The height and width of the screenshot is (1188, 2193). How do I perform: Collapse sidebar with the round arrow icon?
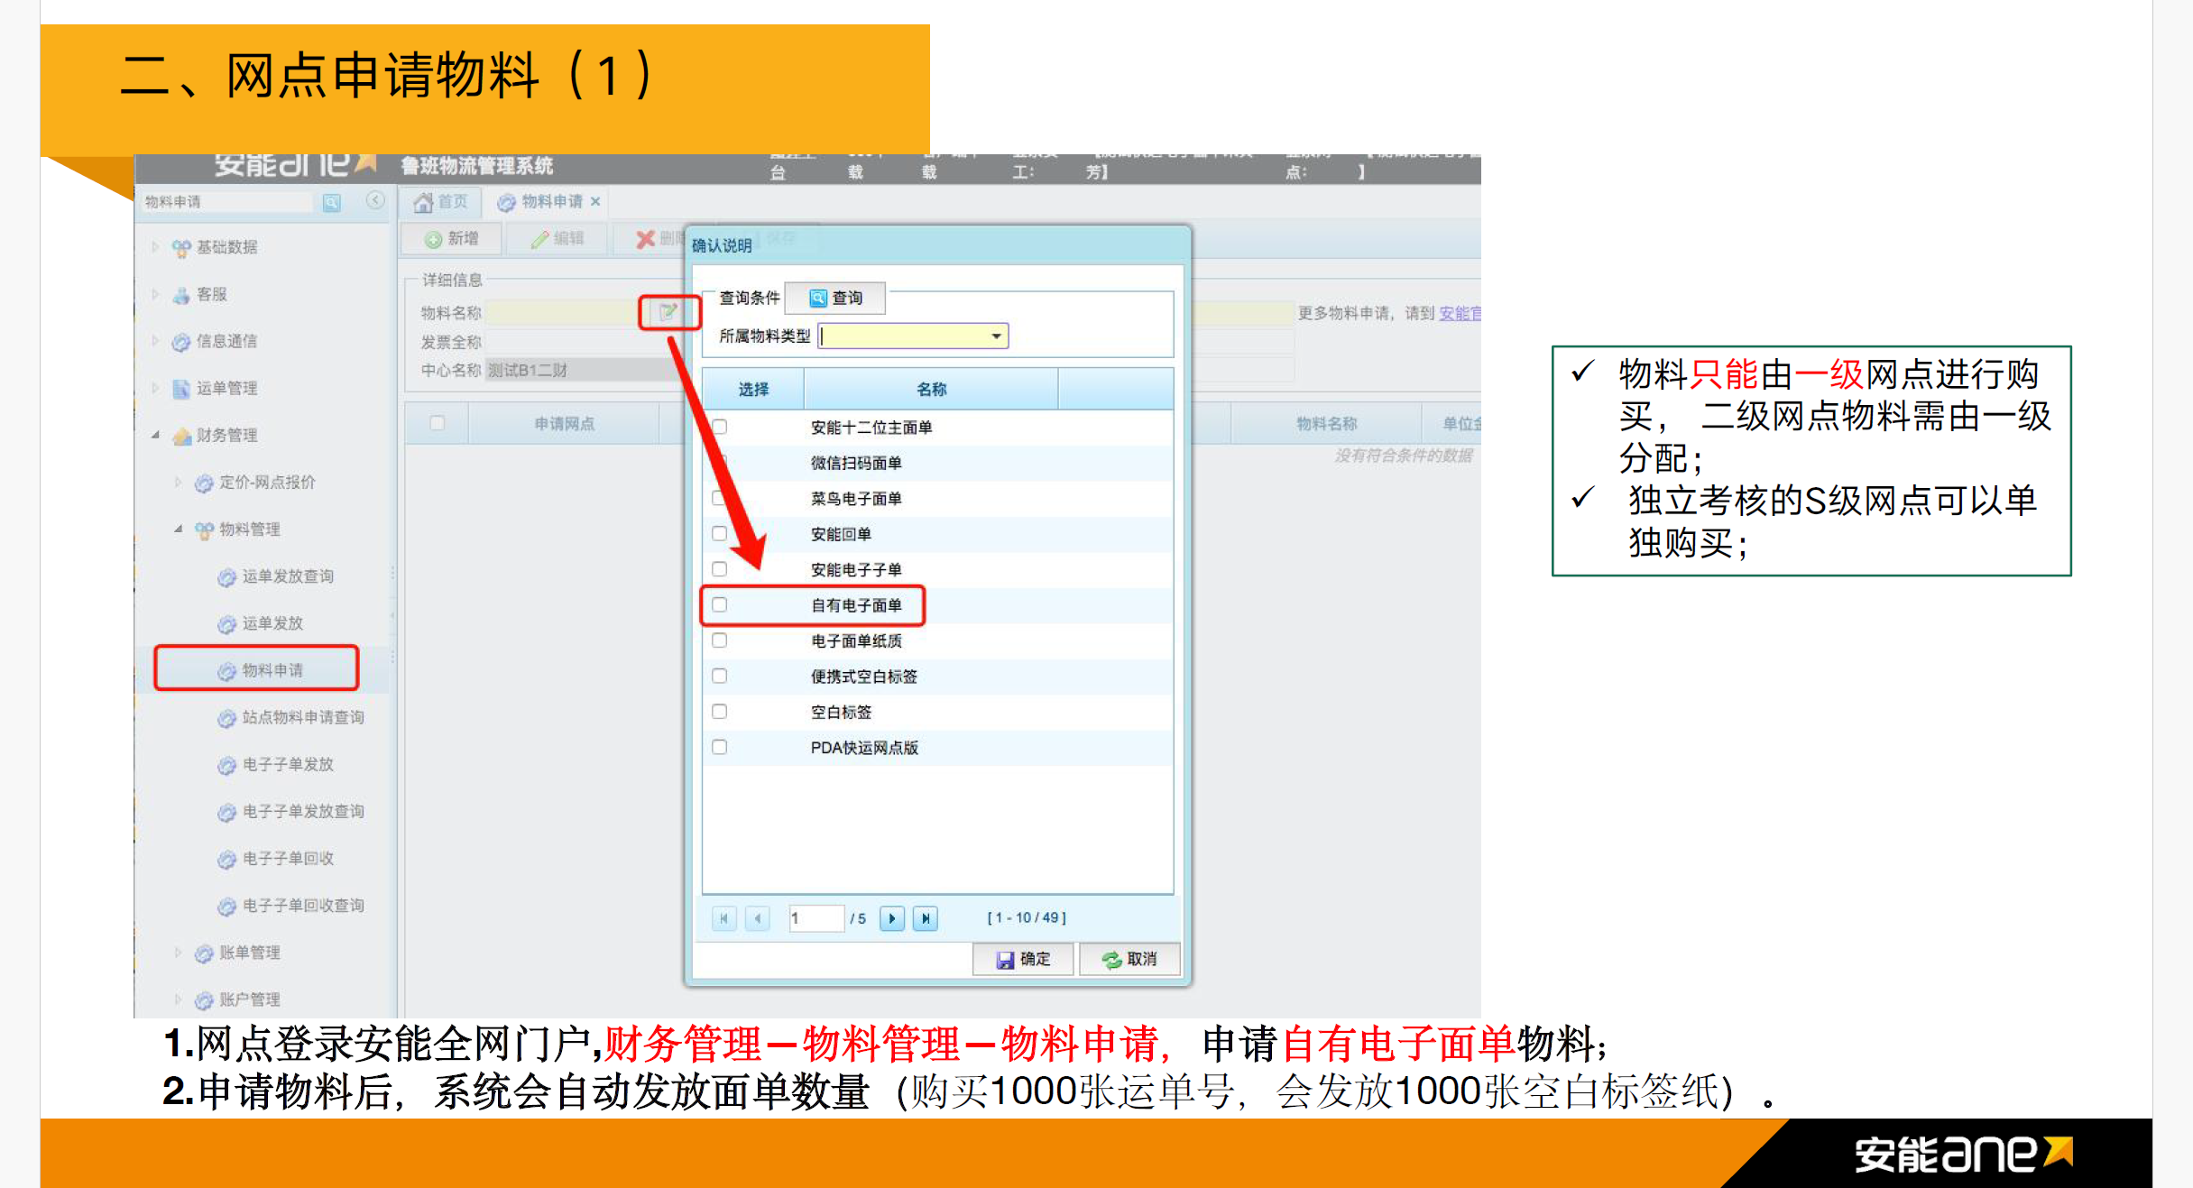(x=375, y=200)
